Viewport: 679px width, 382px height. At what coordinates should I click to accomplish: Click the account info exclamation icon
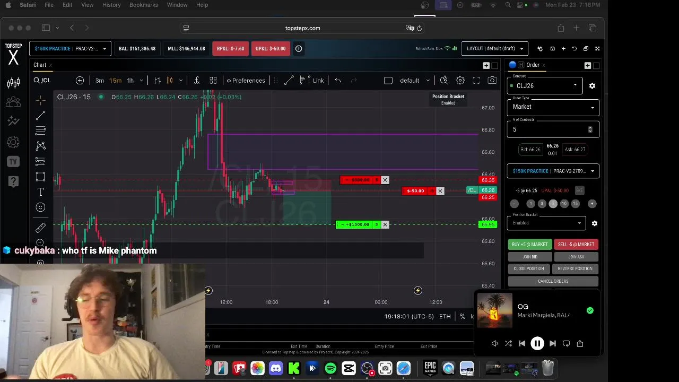click(x=299, y=49)
